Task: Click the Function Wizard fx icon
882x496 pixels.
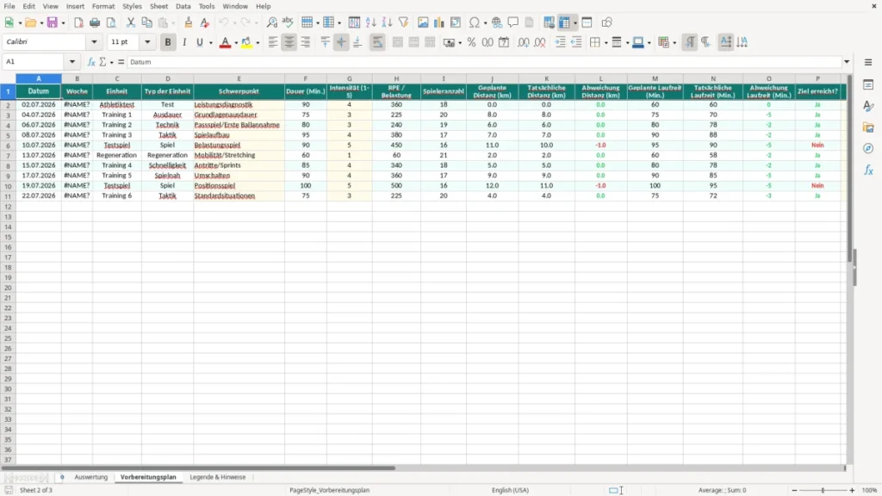Action: (x=91, y=62)
